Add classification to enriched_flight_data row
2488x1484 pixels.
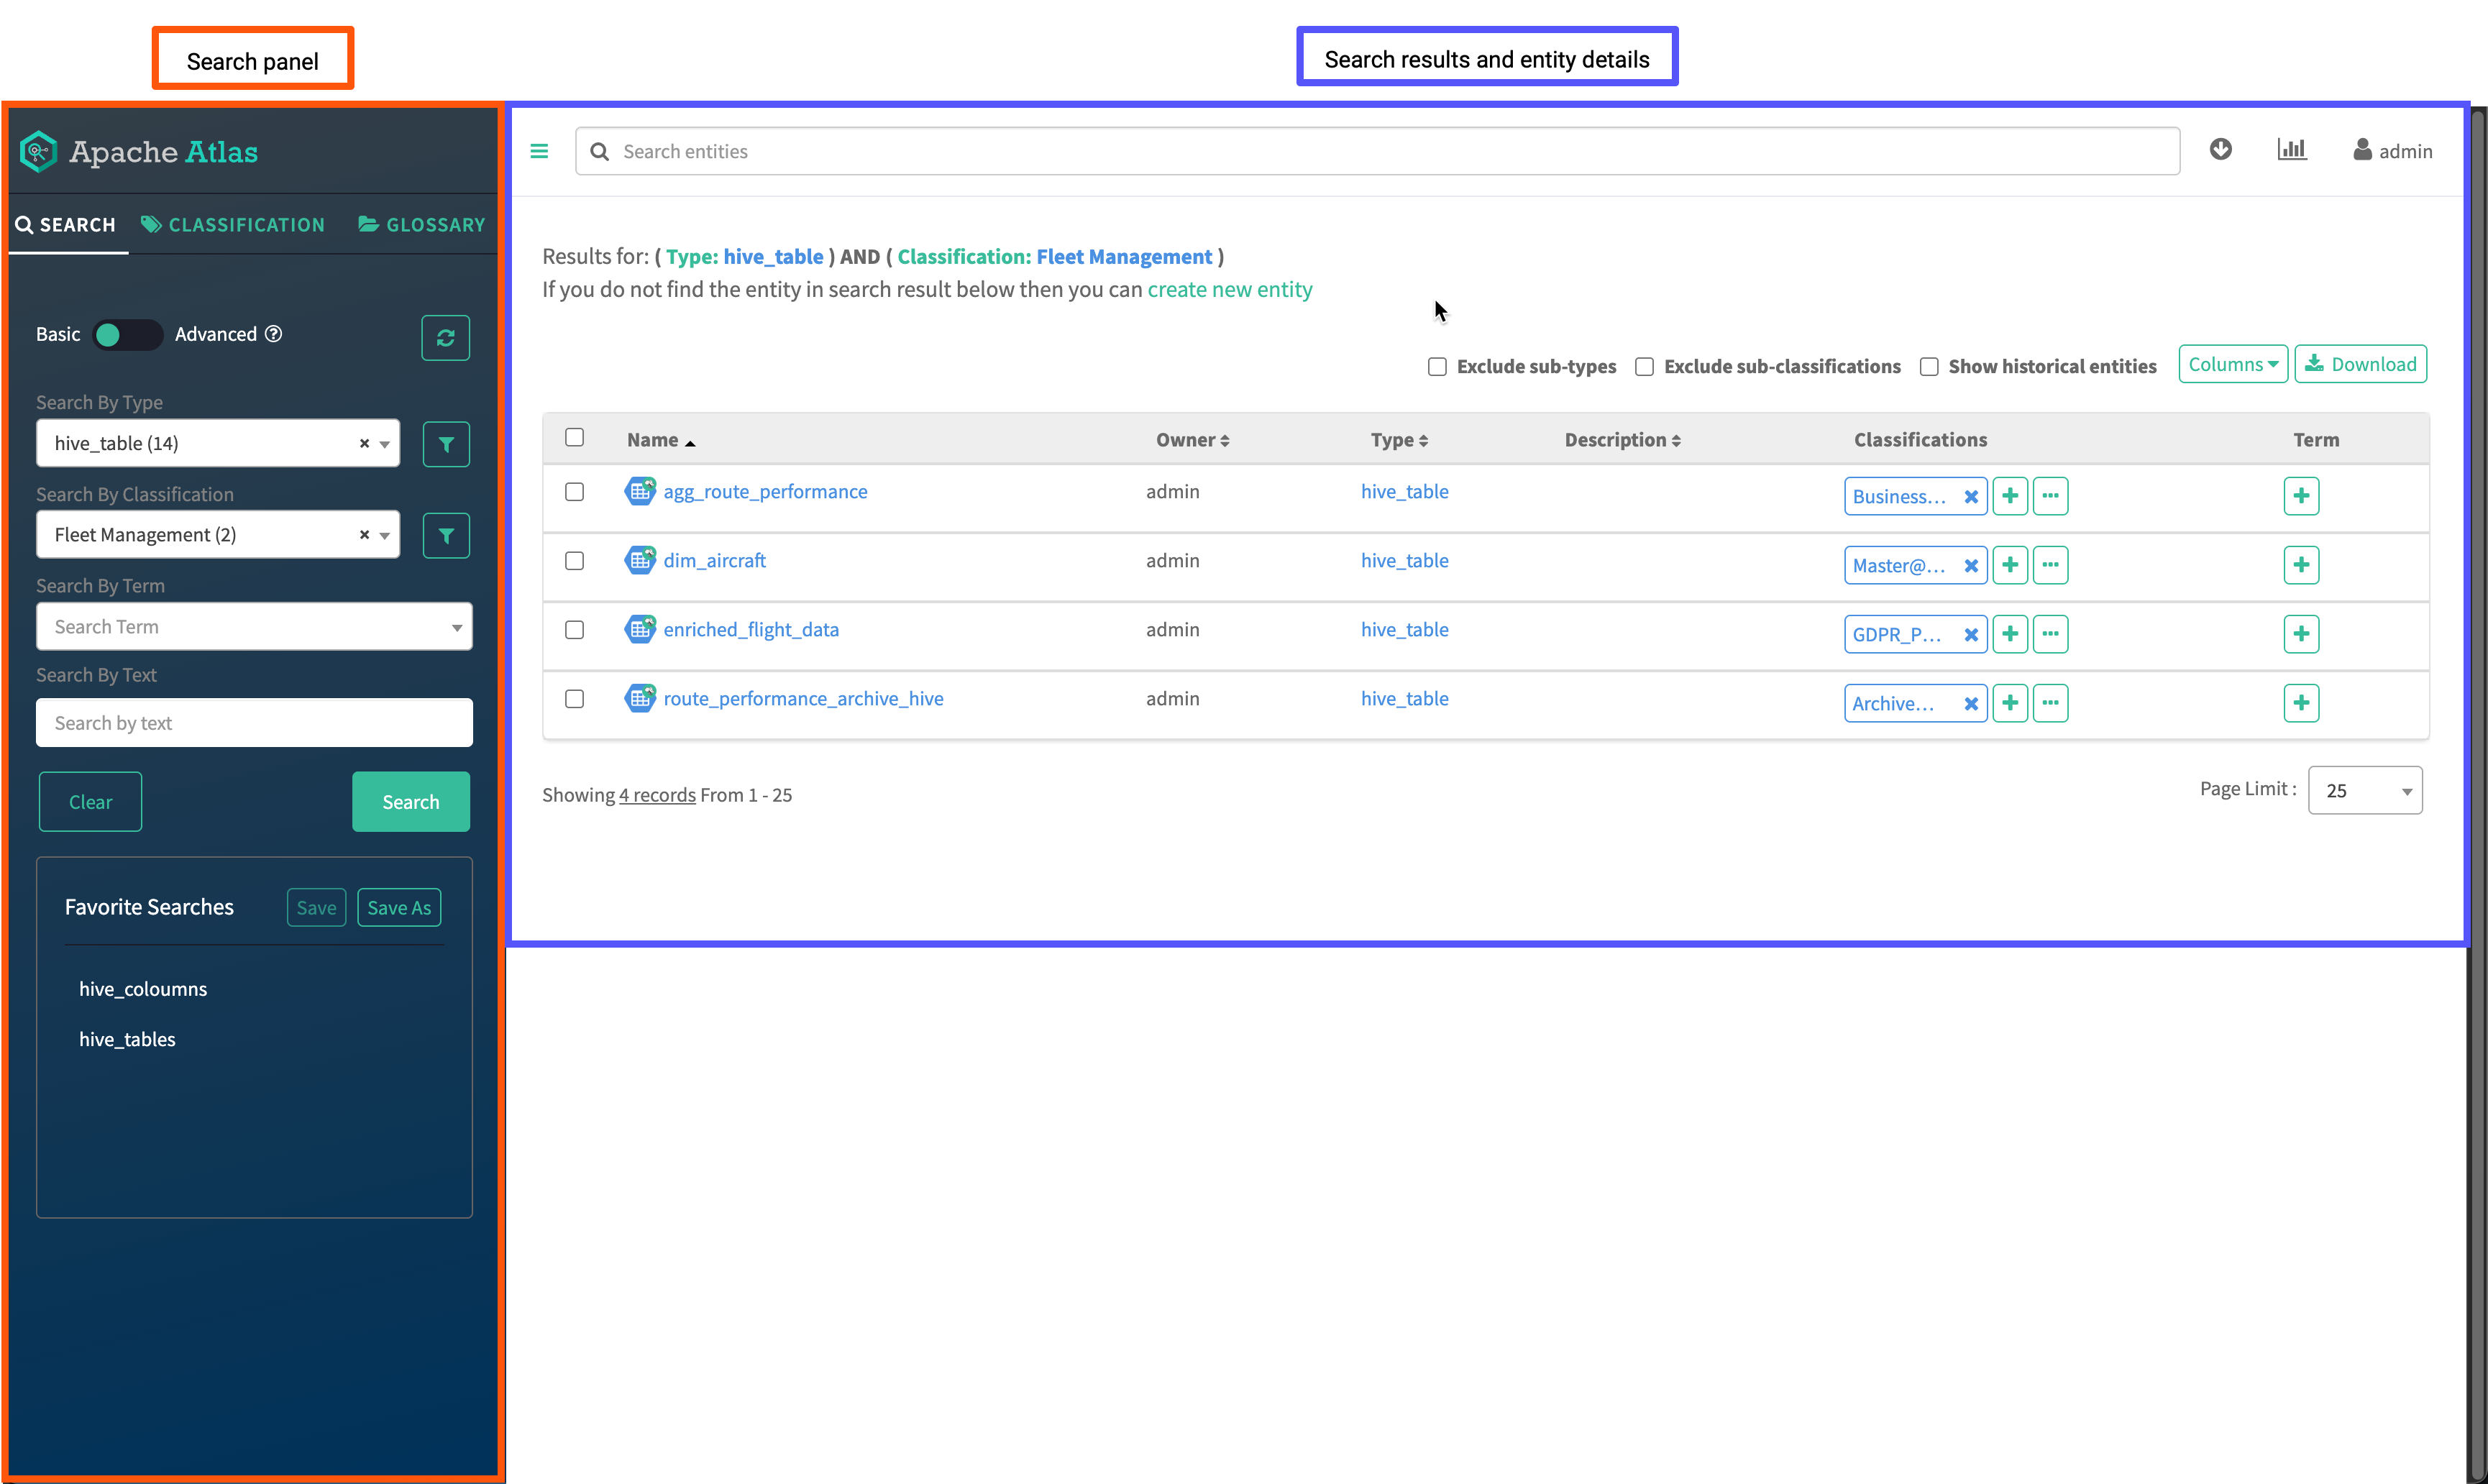coord(2009,634)
